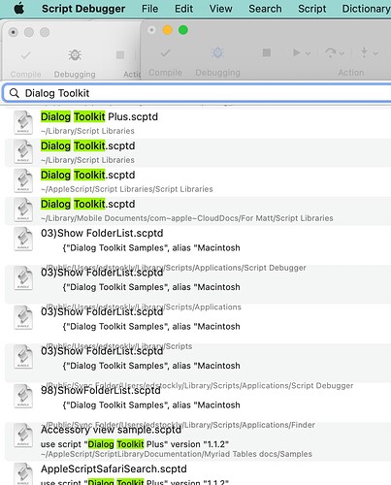Click bundle icon of Dialog Toolkit.scptd in CloudDocs
Image resolution: width=391 pixels, height=485 pixels.
click(x=23, y=210)
